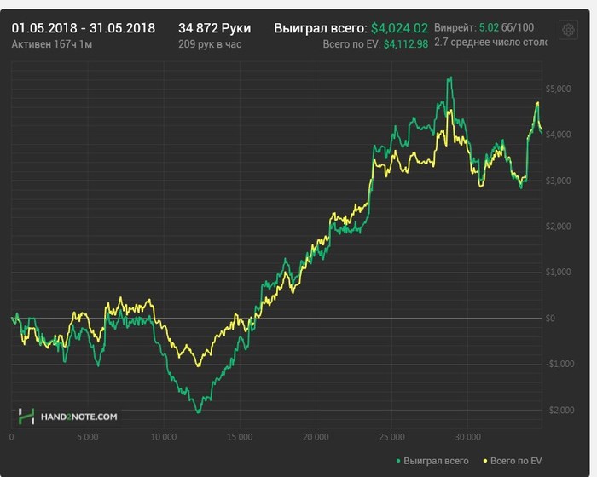The height and width of the screenshot is (477, 597).
Task: Click the 'Винрейт:' header label
Action: point(455,27)
